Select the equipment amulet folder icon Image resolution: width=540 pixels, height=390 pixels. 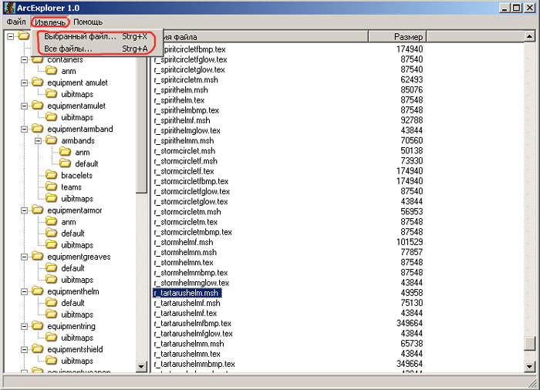37,82
